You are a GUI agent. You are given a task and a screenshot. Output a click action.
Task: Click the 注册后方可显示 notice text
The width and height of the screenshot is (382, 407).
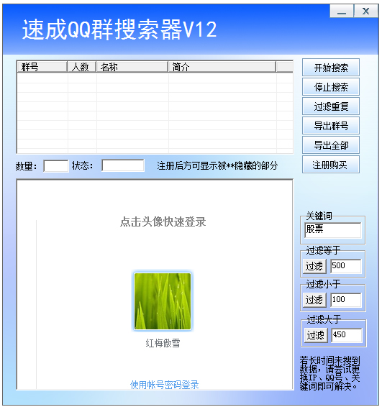click(217, 165)
